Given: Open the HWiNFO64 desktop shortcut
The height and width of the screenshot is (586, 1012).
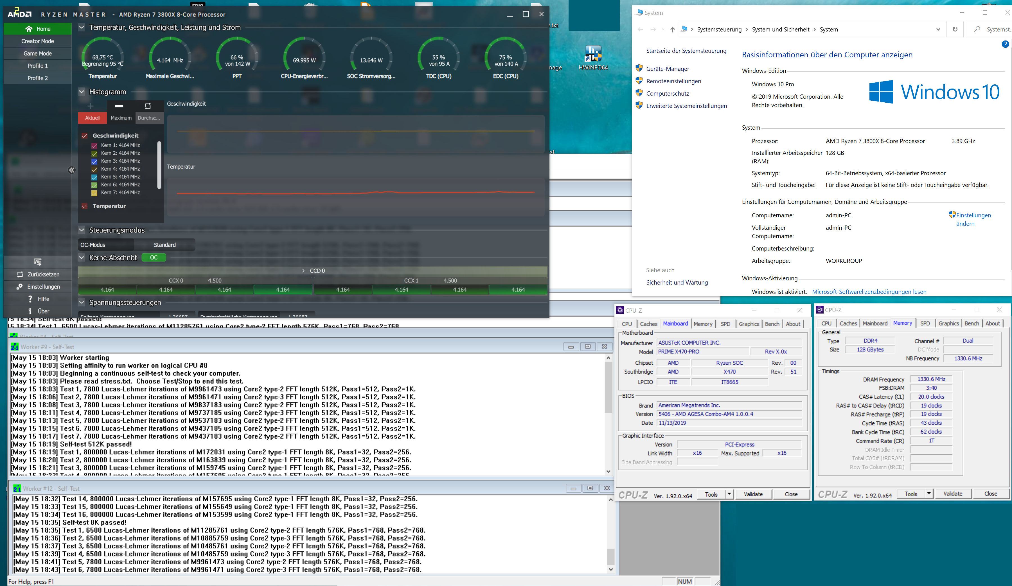Looking at the screenshot, I should pyautogui.click(x=593, y=57).
